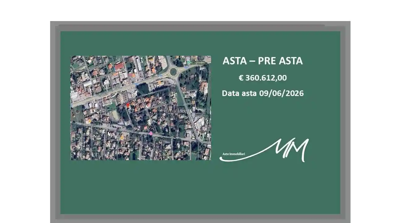Click the gray marker on the map's right side
Viewport: 396px width, 223px height.
(x=193, y=114)
